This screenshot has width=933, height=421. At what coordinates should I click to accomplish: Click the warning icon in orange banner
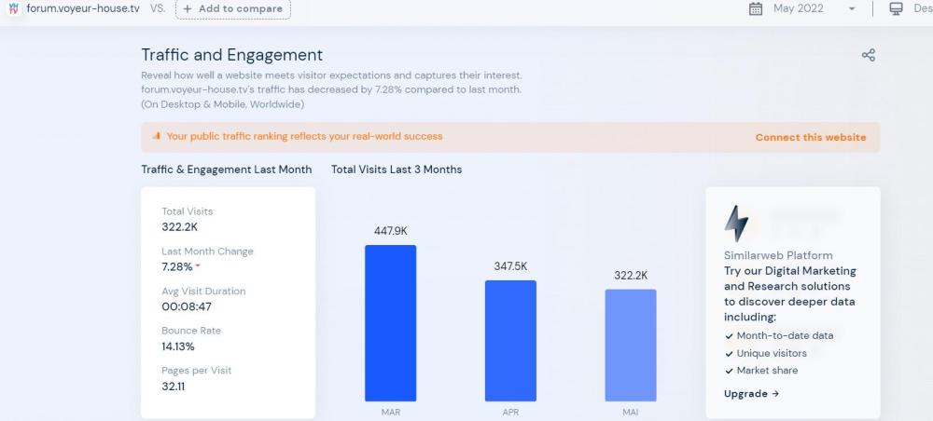tap(156, 137)
